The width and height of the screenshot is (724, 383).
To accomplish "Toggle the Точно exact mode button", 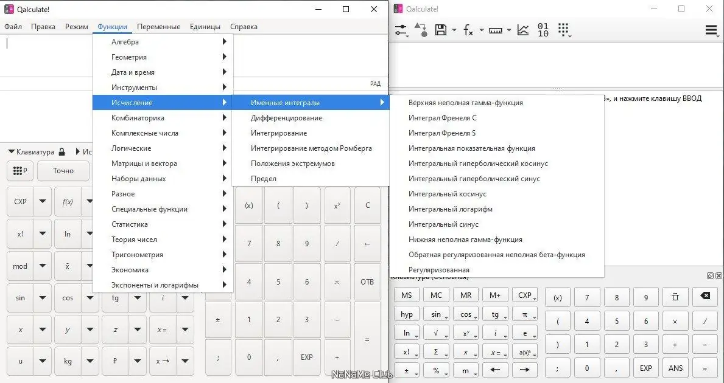I will 63,171.
